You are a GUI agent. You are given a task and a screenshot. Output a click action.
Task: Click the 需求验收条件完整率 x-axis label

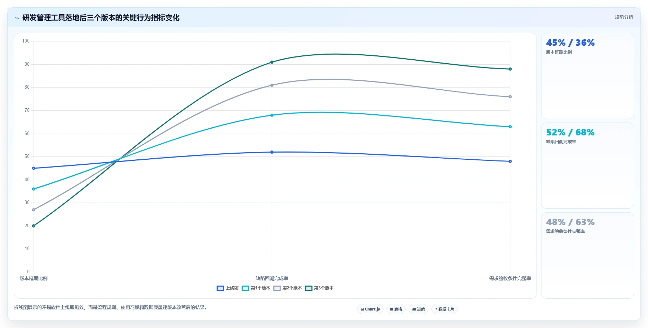(x=510, y=278)
